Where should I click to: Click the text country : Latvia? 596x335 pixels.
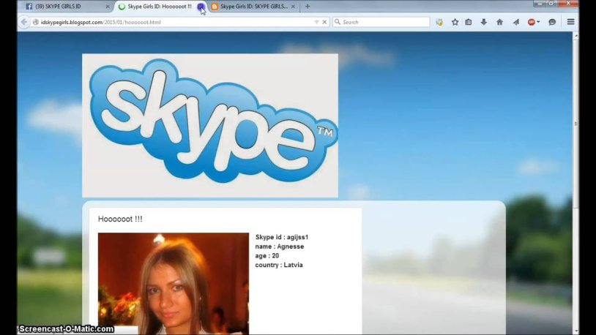279,265
